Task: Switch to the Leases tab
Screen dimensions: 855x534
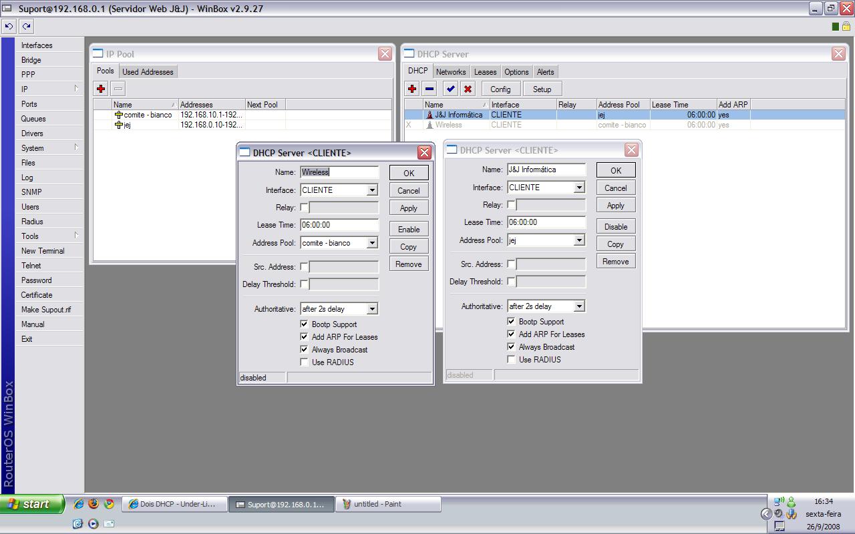Action: (x=485, y=72)
